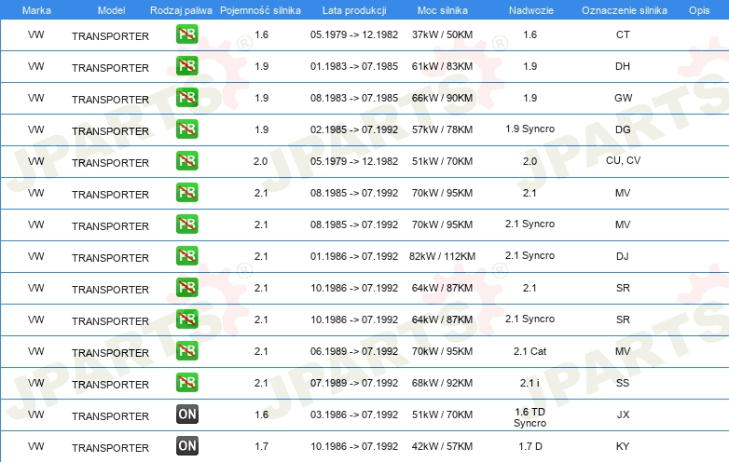Click petrol icon in the SR 2.1 Syncro row
Viewport: 729px width, 462px height.
click(x=186, y=319)
